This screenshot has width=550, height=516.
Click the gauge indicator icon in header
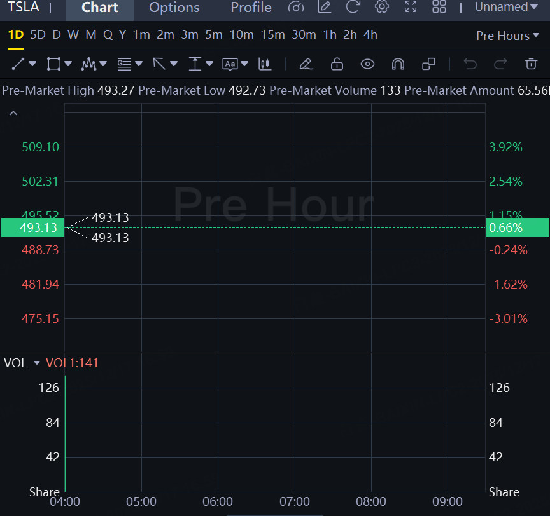point(296,7)
